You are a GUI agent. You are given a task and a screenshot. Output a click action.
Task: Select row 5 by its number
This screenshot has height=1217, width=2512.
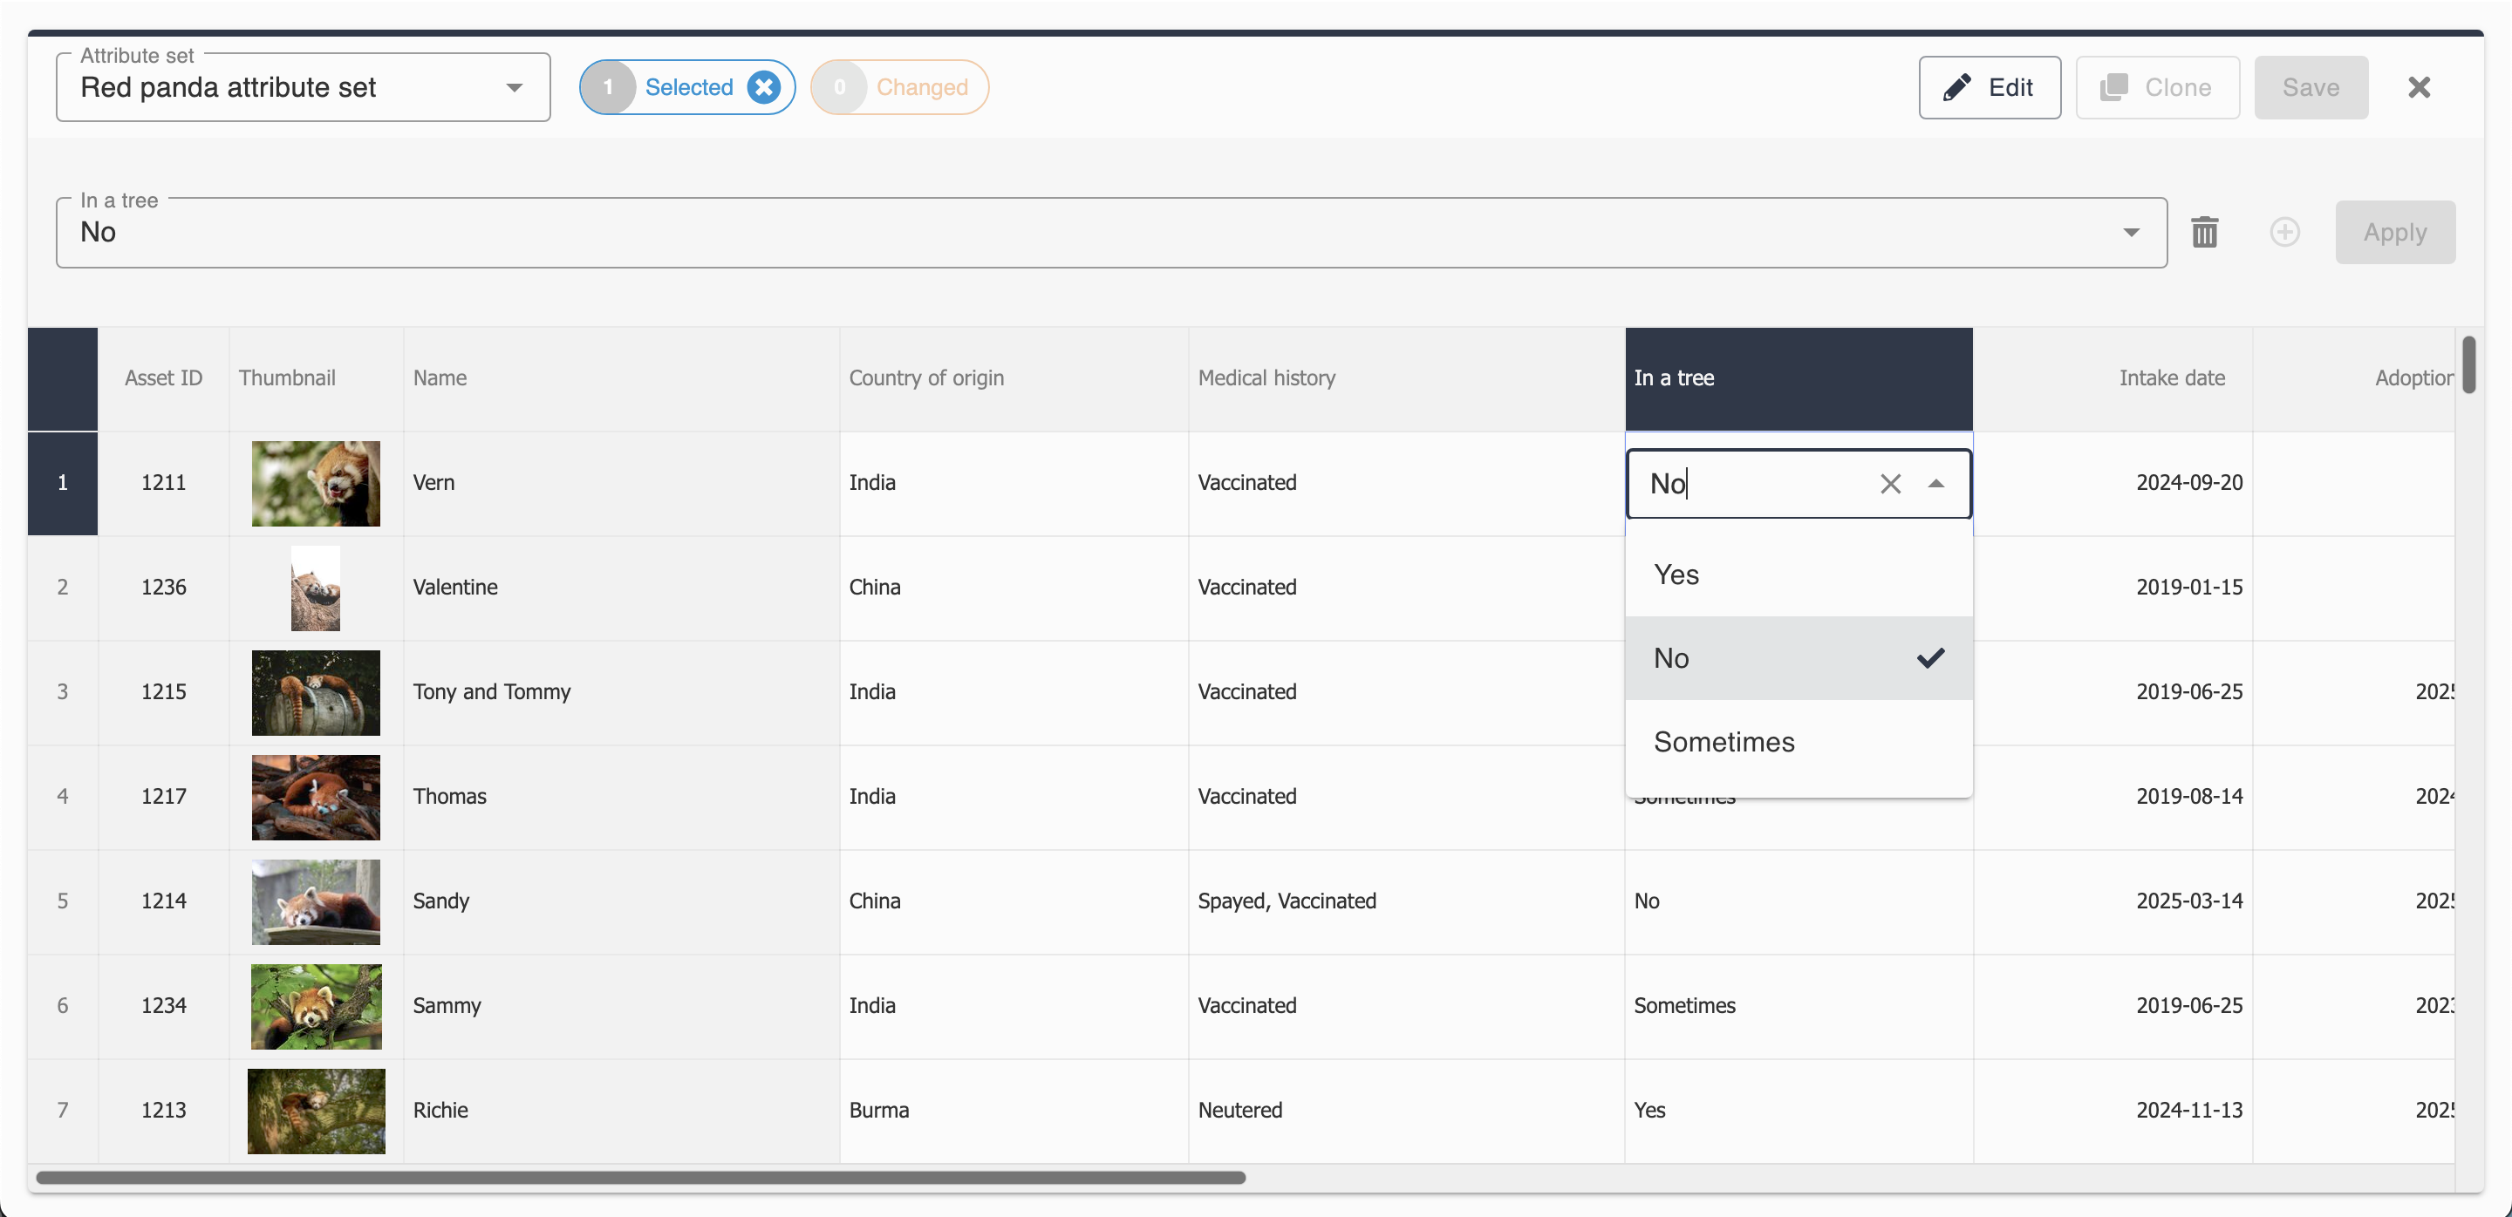pyautogui.click(x=63, y=901)
